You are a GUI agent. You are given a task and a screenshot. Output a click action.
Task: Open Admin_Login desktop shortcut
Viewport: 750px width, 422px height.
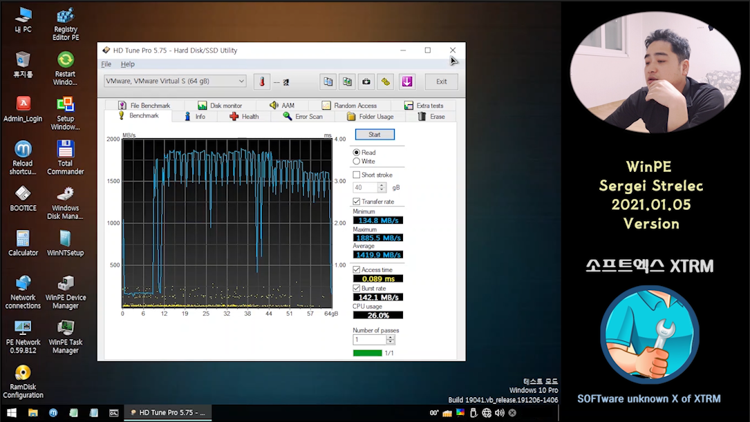[23, 109]
